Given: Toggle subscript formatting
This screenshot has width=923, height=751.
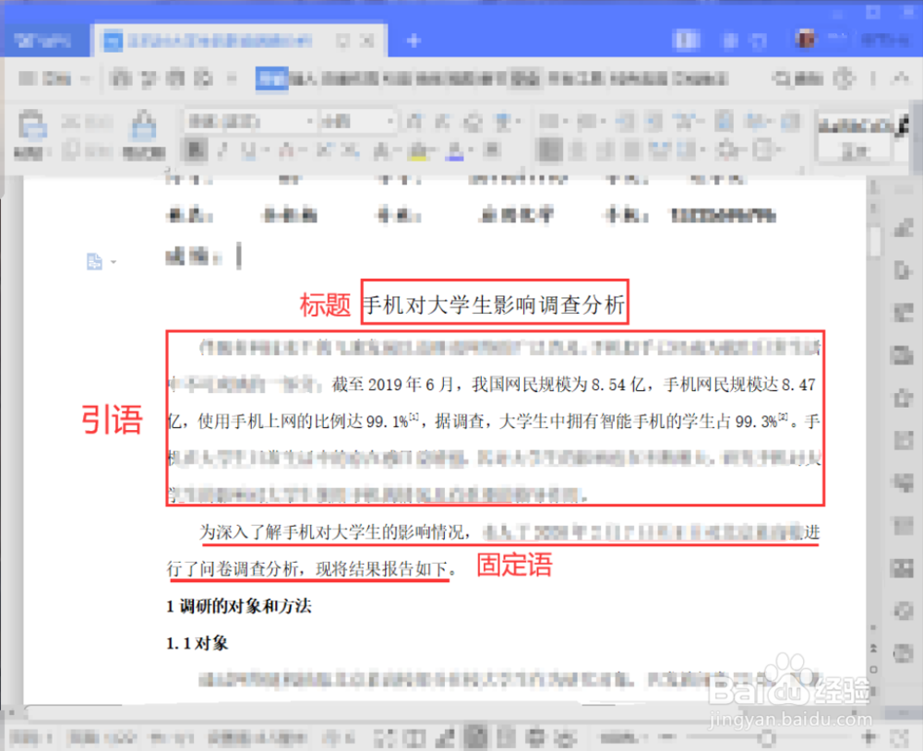Looking at the screenshot, I should (351, 150).
